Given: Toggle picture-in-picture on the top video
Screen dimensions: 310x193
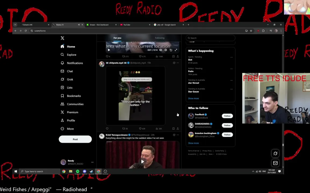Looking at the screenshot, I should tap(171, 50).
